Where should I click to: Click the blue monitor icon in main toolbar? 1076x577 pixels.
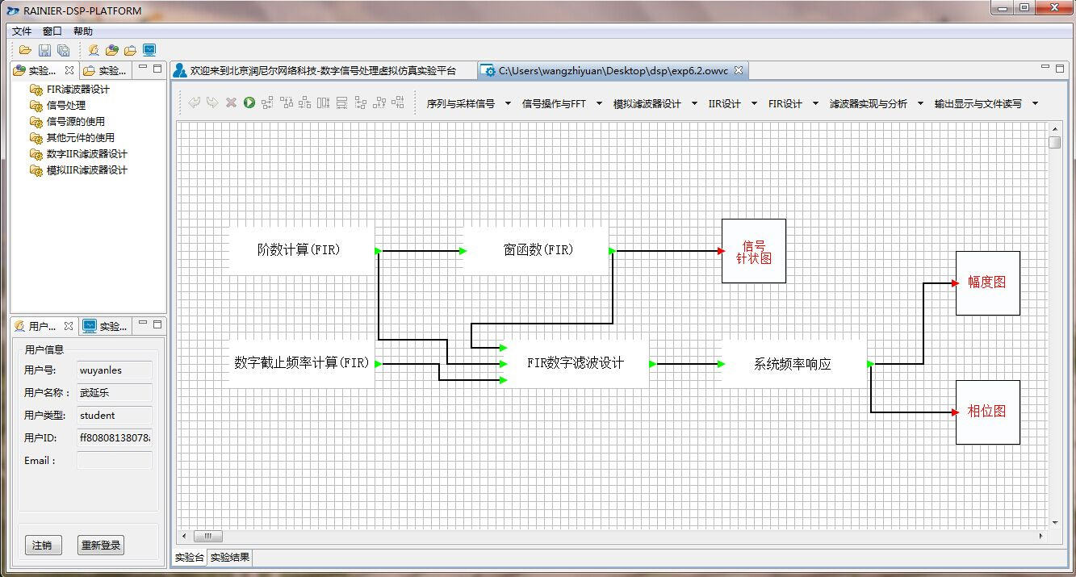click(x=149, y=50)
